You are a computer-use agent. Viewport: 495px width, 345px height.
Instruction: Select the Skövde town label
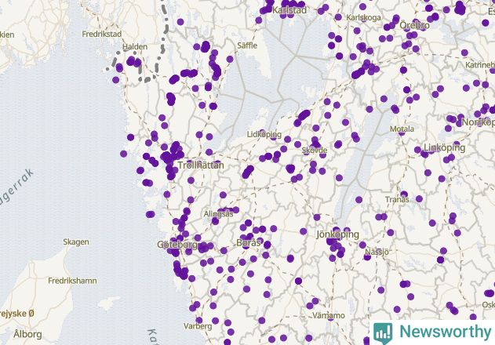click(x=315, y=151)
